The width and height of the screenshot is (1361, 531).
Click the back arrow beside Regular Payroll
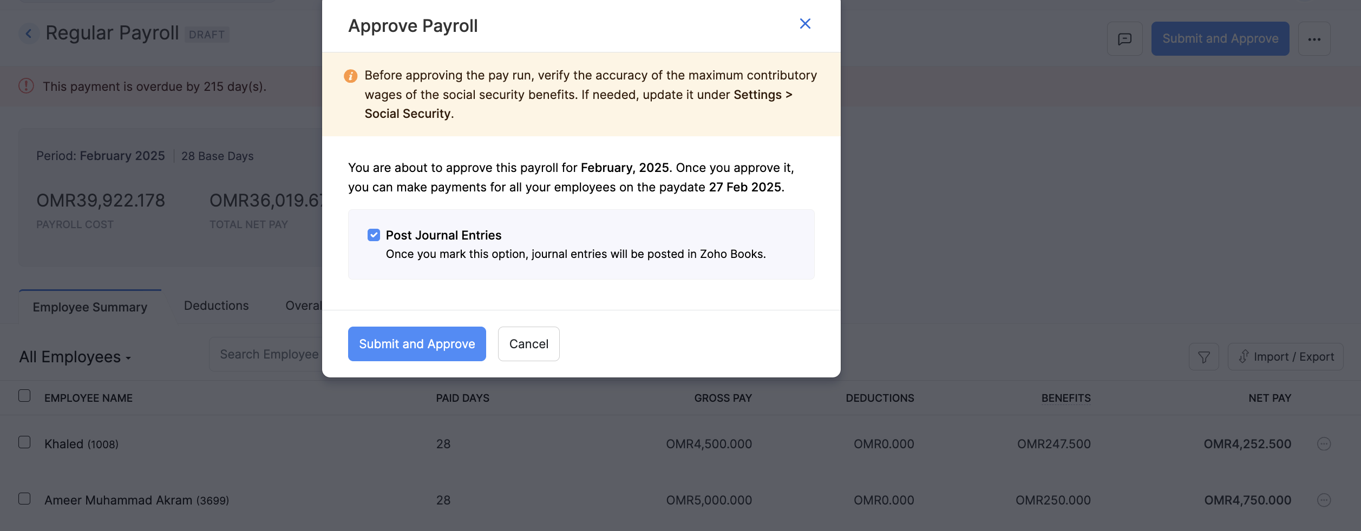[29, 34]
